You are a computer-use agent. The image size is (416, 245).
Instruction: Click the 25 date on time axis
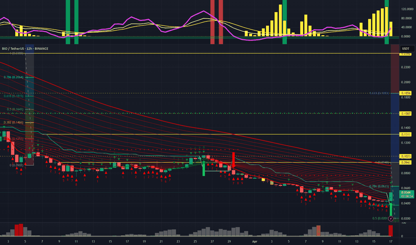(195, 241)
